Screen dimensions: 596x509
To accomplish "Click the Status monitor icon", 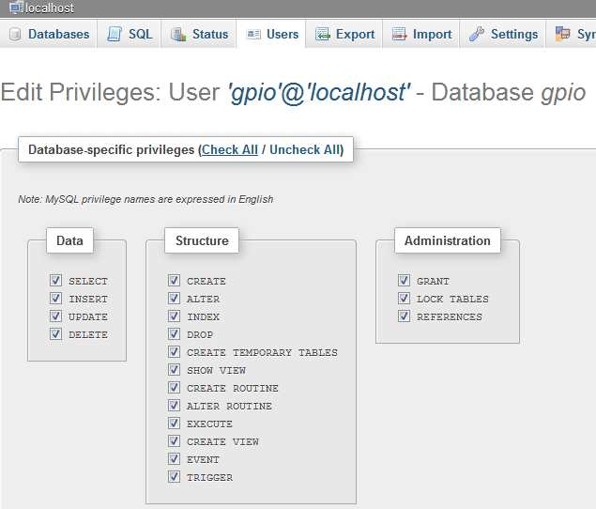I will point(178,35).
